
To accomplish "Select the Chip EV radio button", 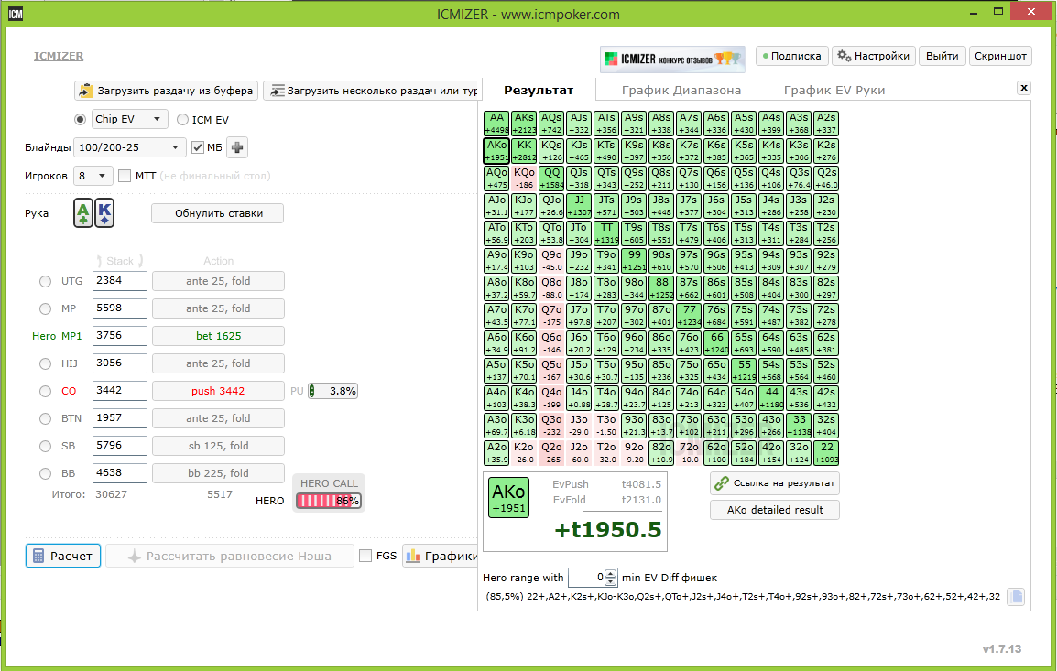I will click(x=81, y=119).
